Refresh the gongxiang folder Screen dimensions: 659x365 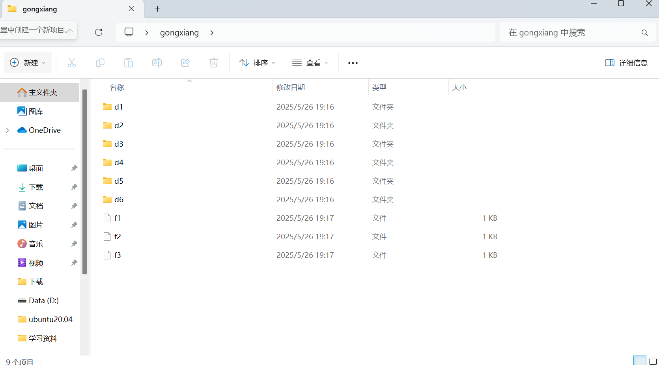pyautogui.click(x=99, y=32)
